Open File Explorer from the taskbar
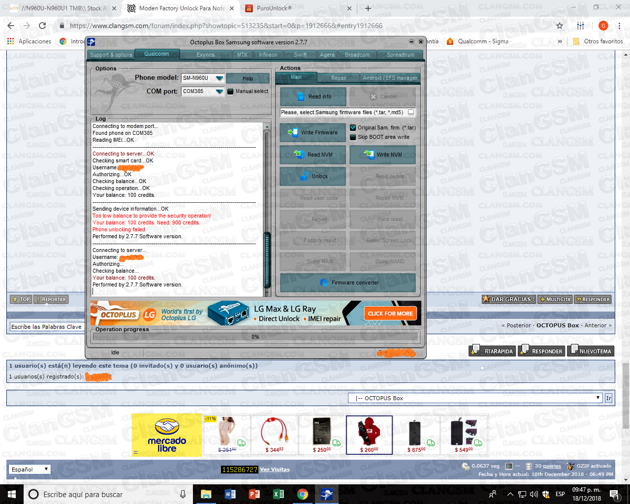Screen dimensions: 630x504 [206, 494]
